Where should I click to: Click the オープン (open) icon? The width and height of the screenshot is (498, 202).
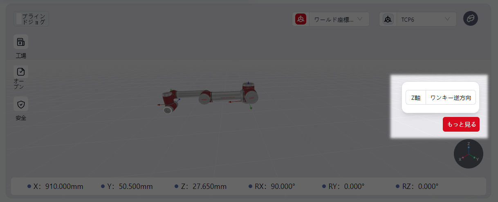point(21,72)
